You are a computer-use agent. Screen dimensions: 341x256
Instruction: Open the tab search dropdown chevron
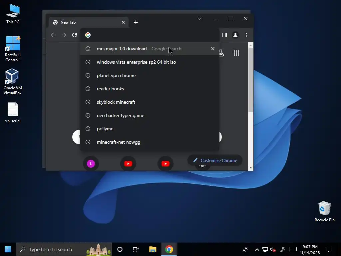coord(200,19)
